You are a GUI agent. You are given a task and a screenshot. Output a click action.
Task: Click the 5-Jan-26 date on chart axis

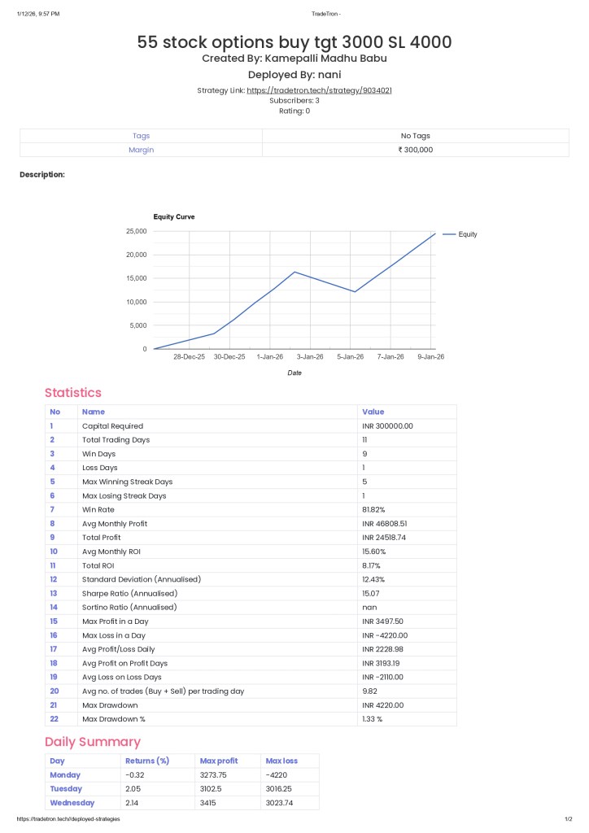(x=351, y=356)
